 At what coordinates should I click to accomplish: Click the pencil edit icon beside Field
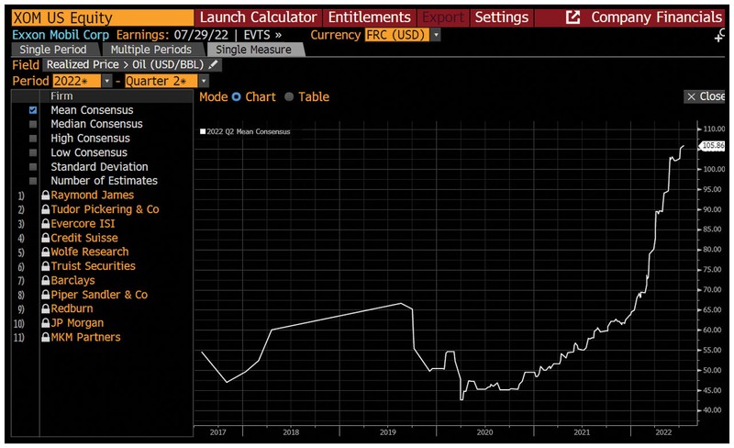[x=214, y=65]
